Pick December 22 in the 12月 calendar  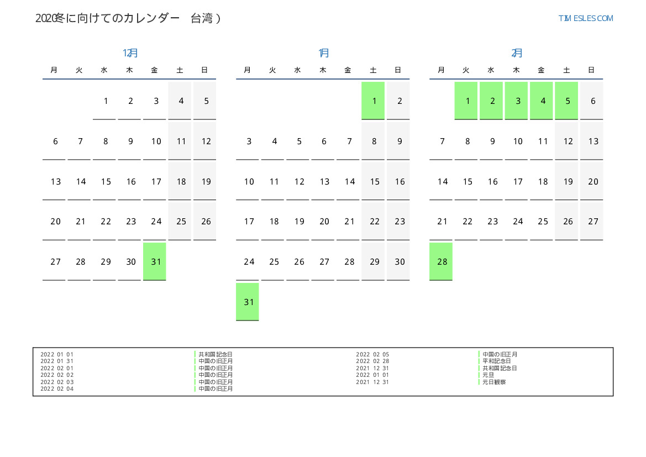point(104,221)
